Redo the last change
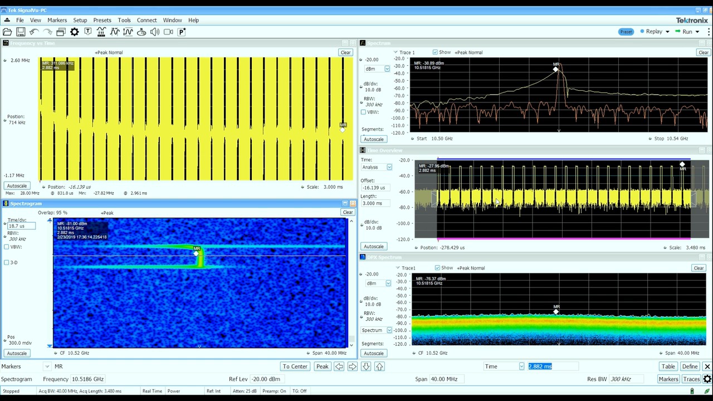Image resolution: width=713 pixels, height=401 pixels. click(x=48, y=32)
